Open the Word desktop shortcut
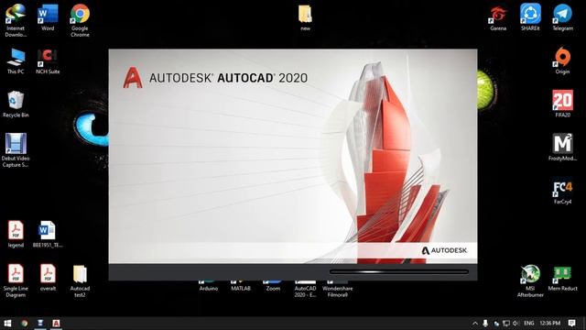This screenshot has width=586, height=330. (x=48, y=17)
